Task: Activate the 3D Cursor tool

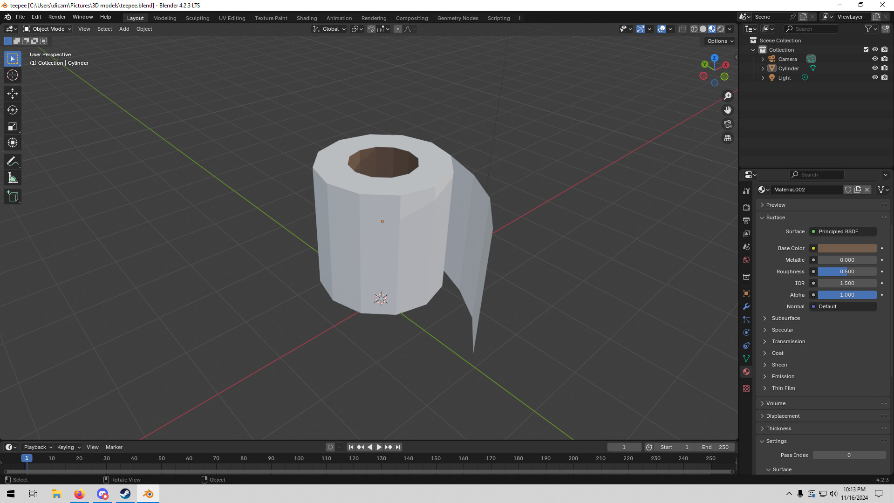Action: click(13, 75)
